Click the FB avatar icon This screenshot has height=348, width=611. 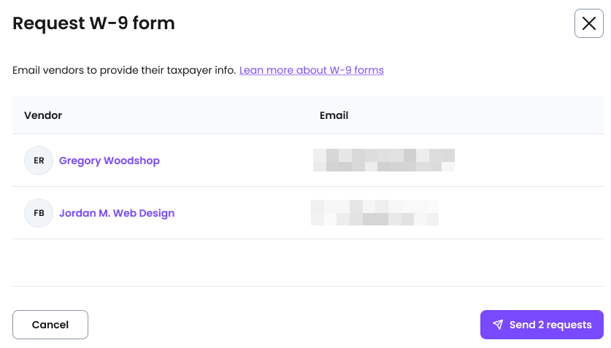point(39,213)
